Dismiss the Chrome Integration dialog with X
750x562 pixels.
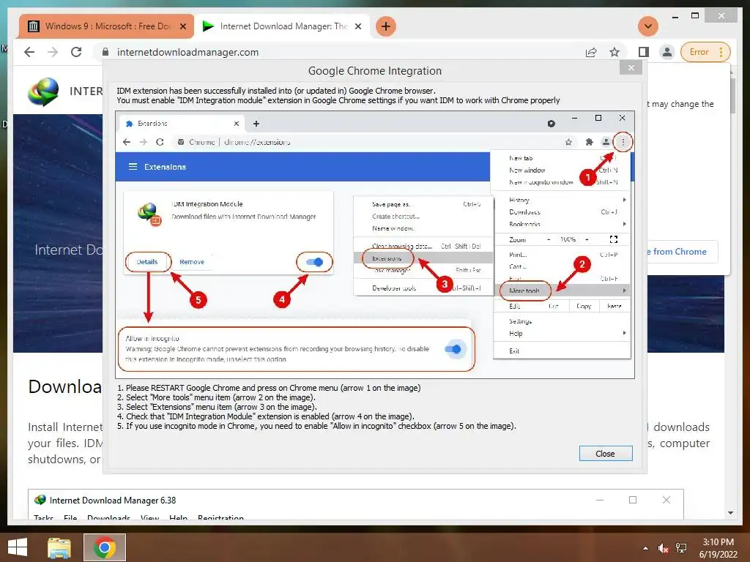point(631,68)
